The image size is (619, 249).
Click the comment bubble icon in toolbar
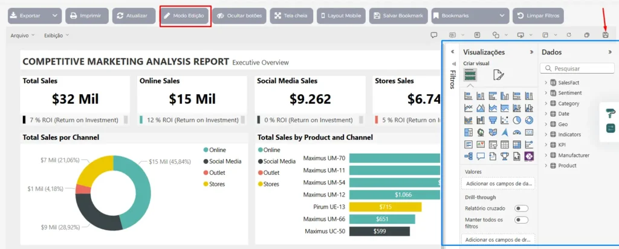coord(433,36)
